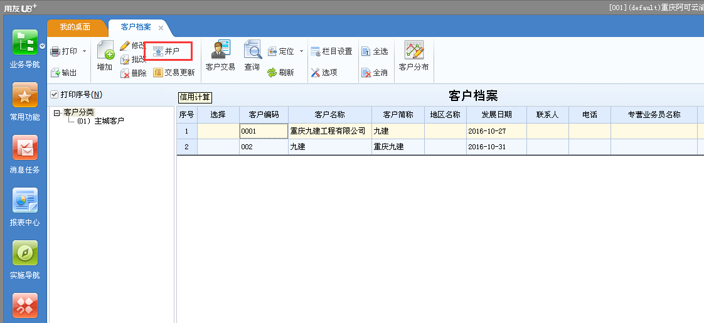Screen dimensions: 704x323
Task: Click the 输出 export toolbar button
Action: (x=63, y=72)
